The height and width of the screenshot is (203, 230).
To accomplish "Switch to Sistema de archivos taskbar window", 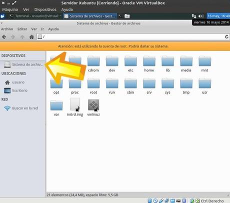I will [90, 16].
